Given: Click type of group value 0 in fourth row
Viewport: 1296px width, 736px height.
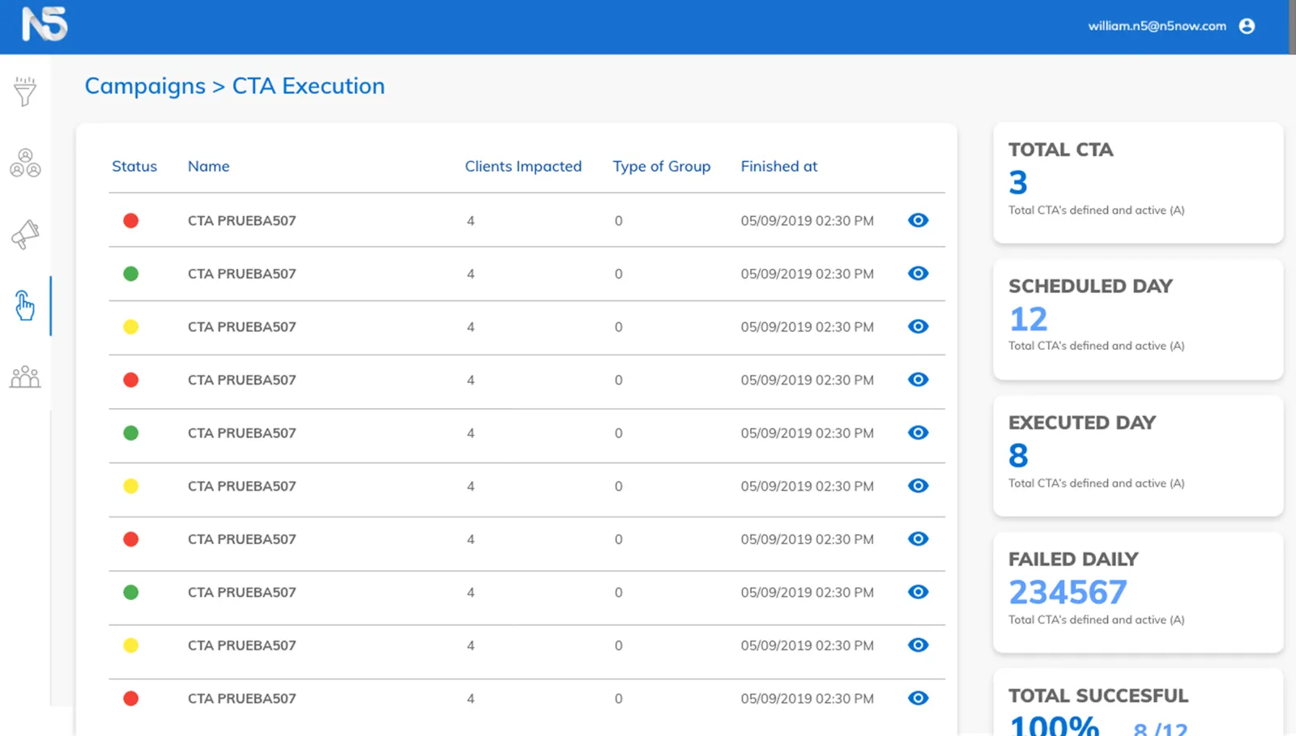Looking at the screenshot, I should 619,380.
